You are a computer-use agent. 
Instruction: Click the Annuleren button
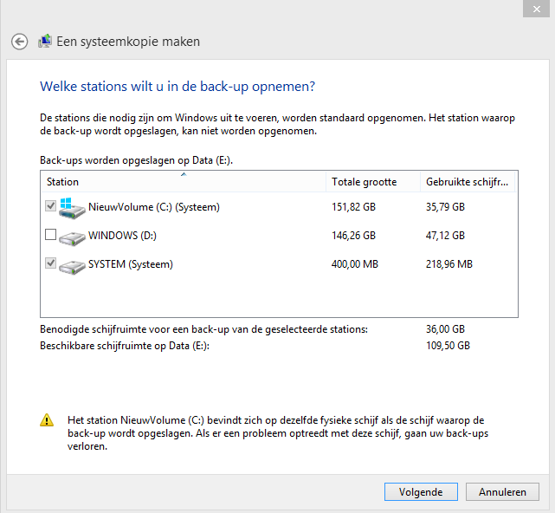click(502, 491)
